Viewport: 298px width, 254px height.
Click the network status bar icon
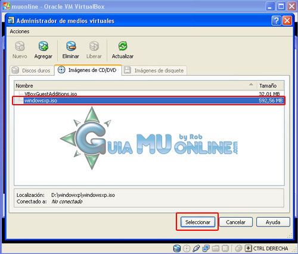206,248
